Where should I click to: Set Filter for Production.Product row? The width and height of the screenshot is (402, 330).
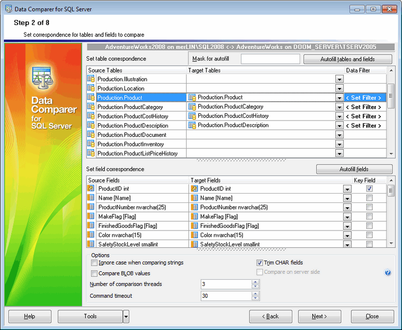pyautogui.click(x=365, y=97)
